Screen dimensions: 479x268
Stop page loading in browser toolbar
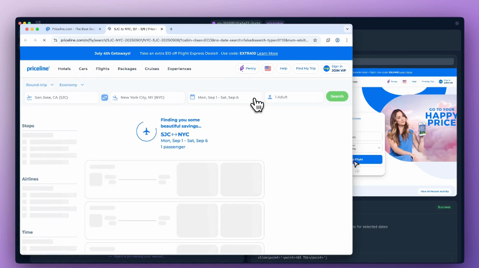coord(44,40)
